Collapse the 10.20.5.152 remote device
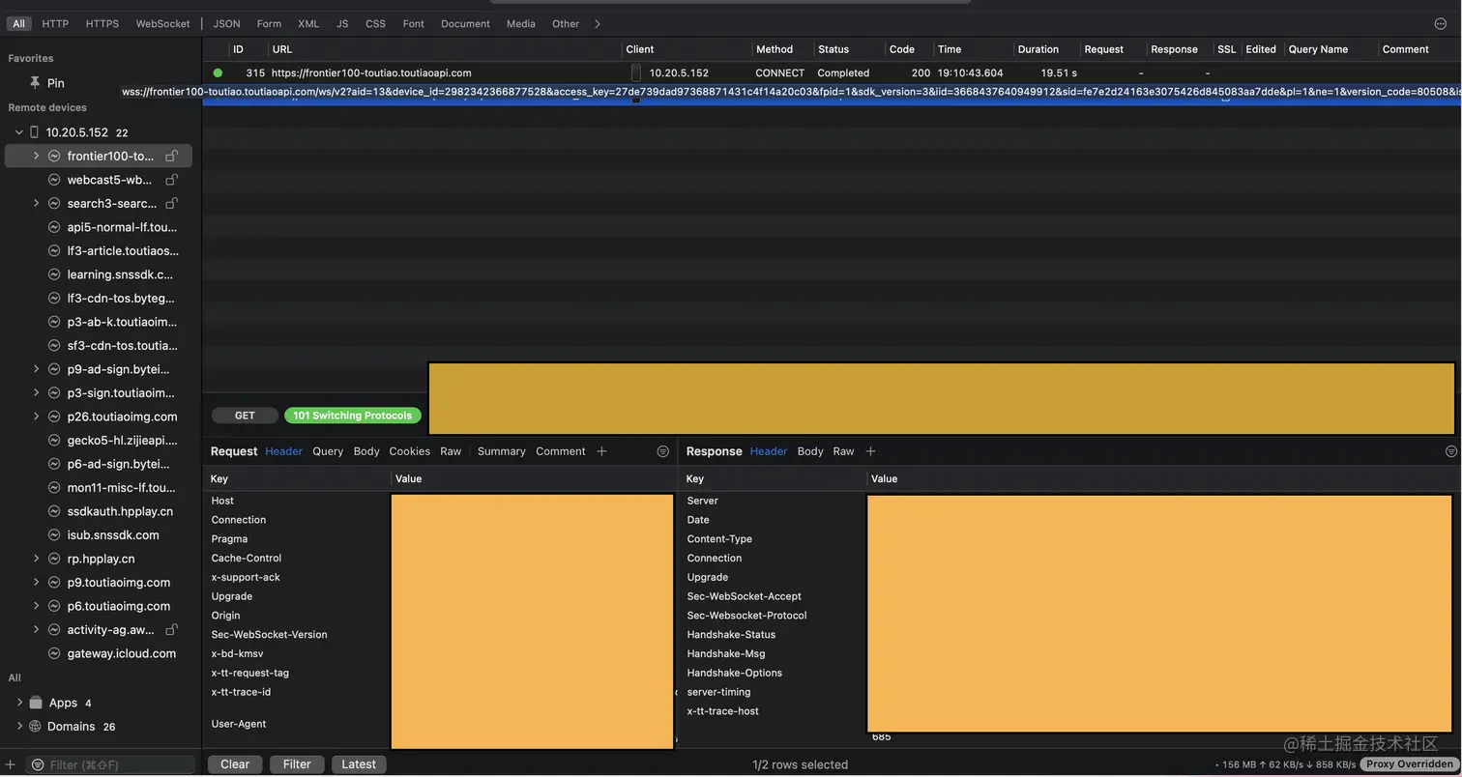 pos(18,132)
